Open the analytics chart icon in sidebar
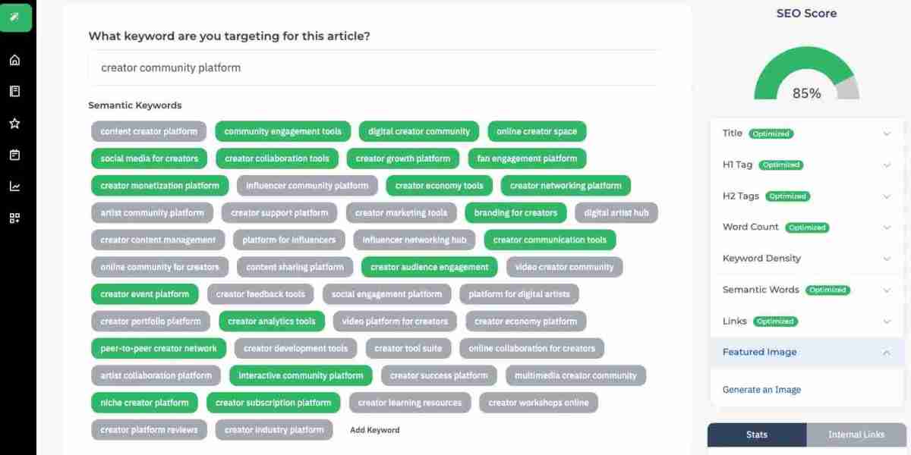 click(x=14, y=186)
